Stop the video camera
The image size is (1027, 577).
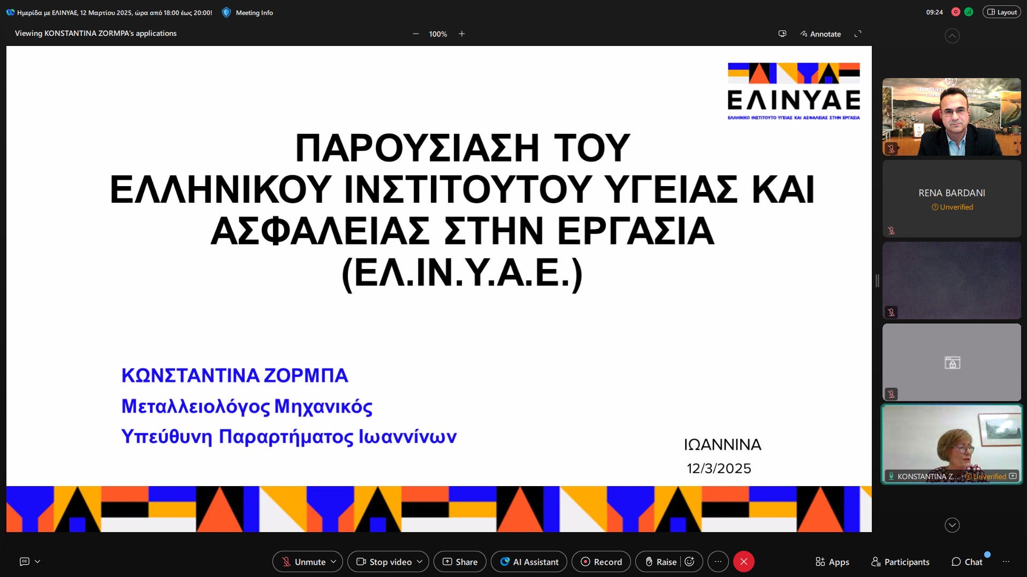tap(384, 561)
